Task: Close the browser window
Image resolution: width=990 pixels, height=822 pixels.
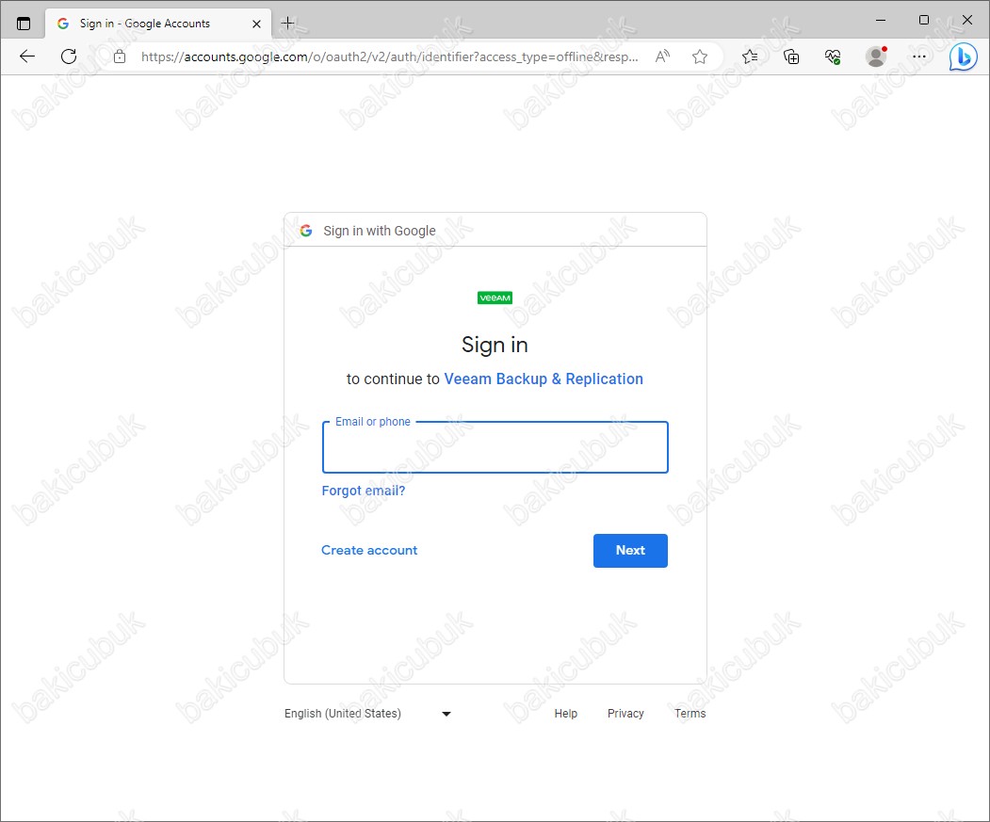Action: (966, 20)
